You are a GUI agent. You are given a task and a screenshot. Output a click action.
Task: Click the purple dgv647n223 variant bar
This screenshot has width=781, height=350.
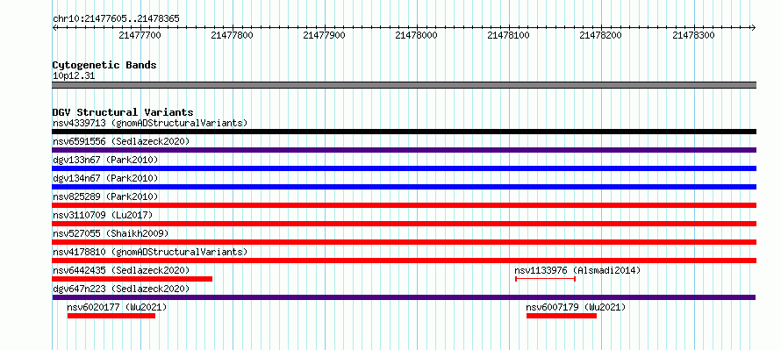tap(404, 297)
